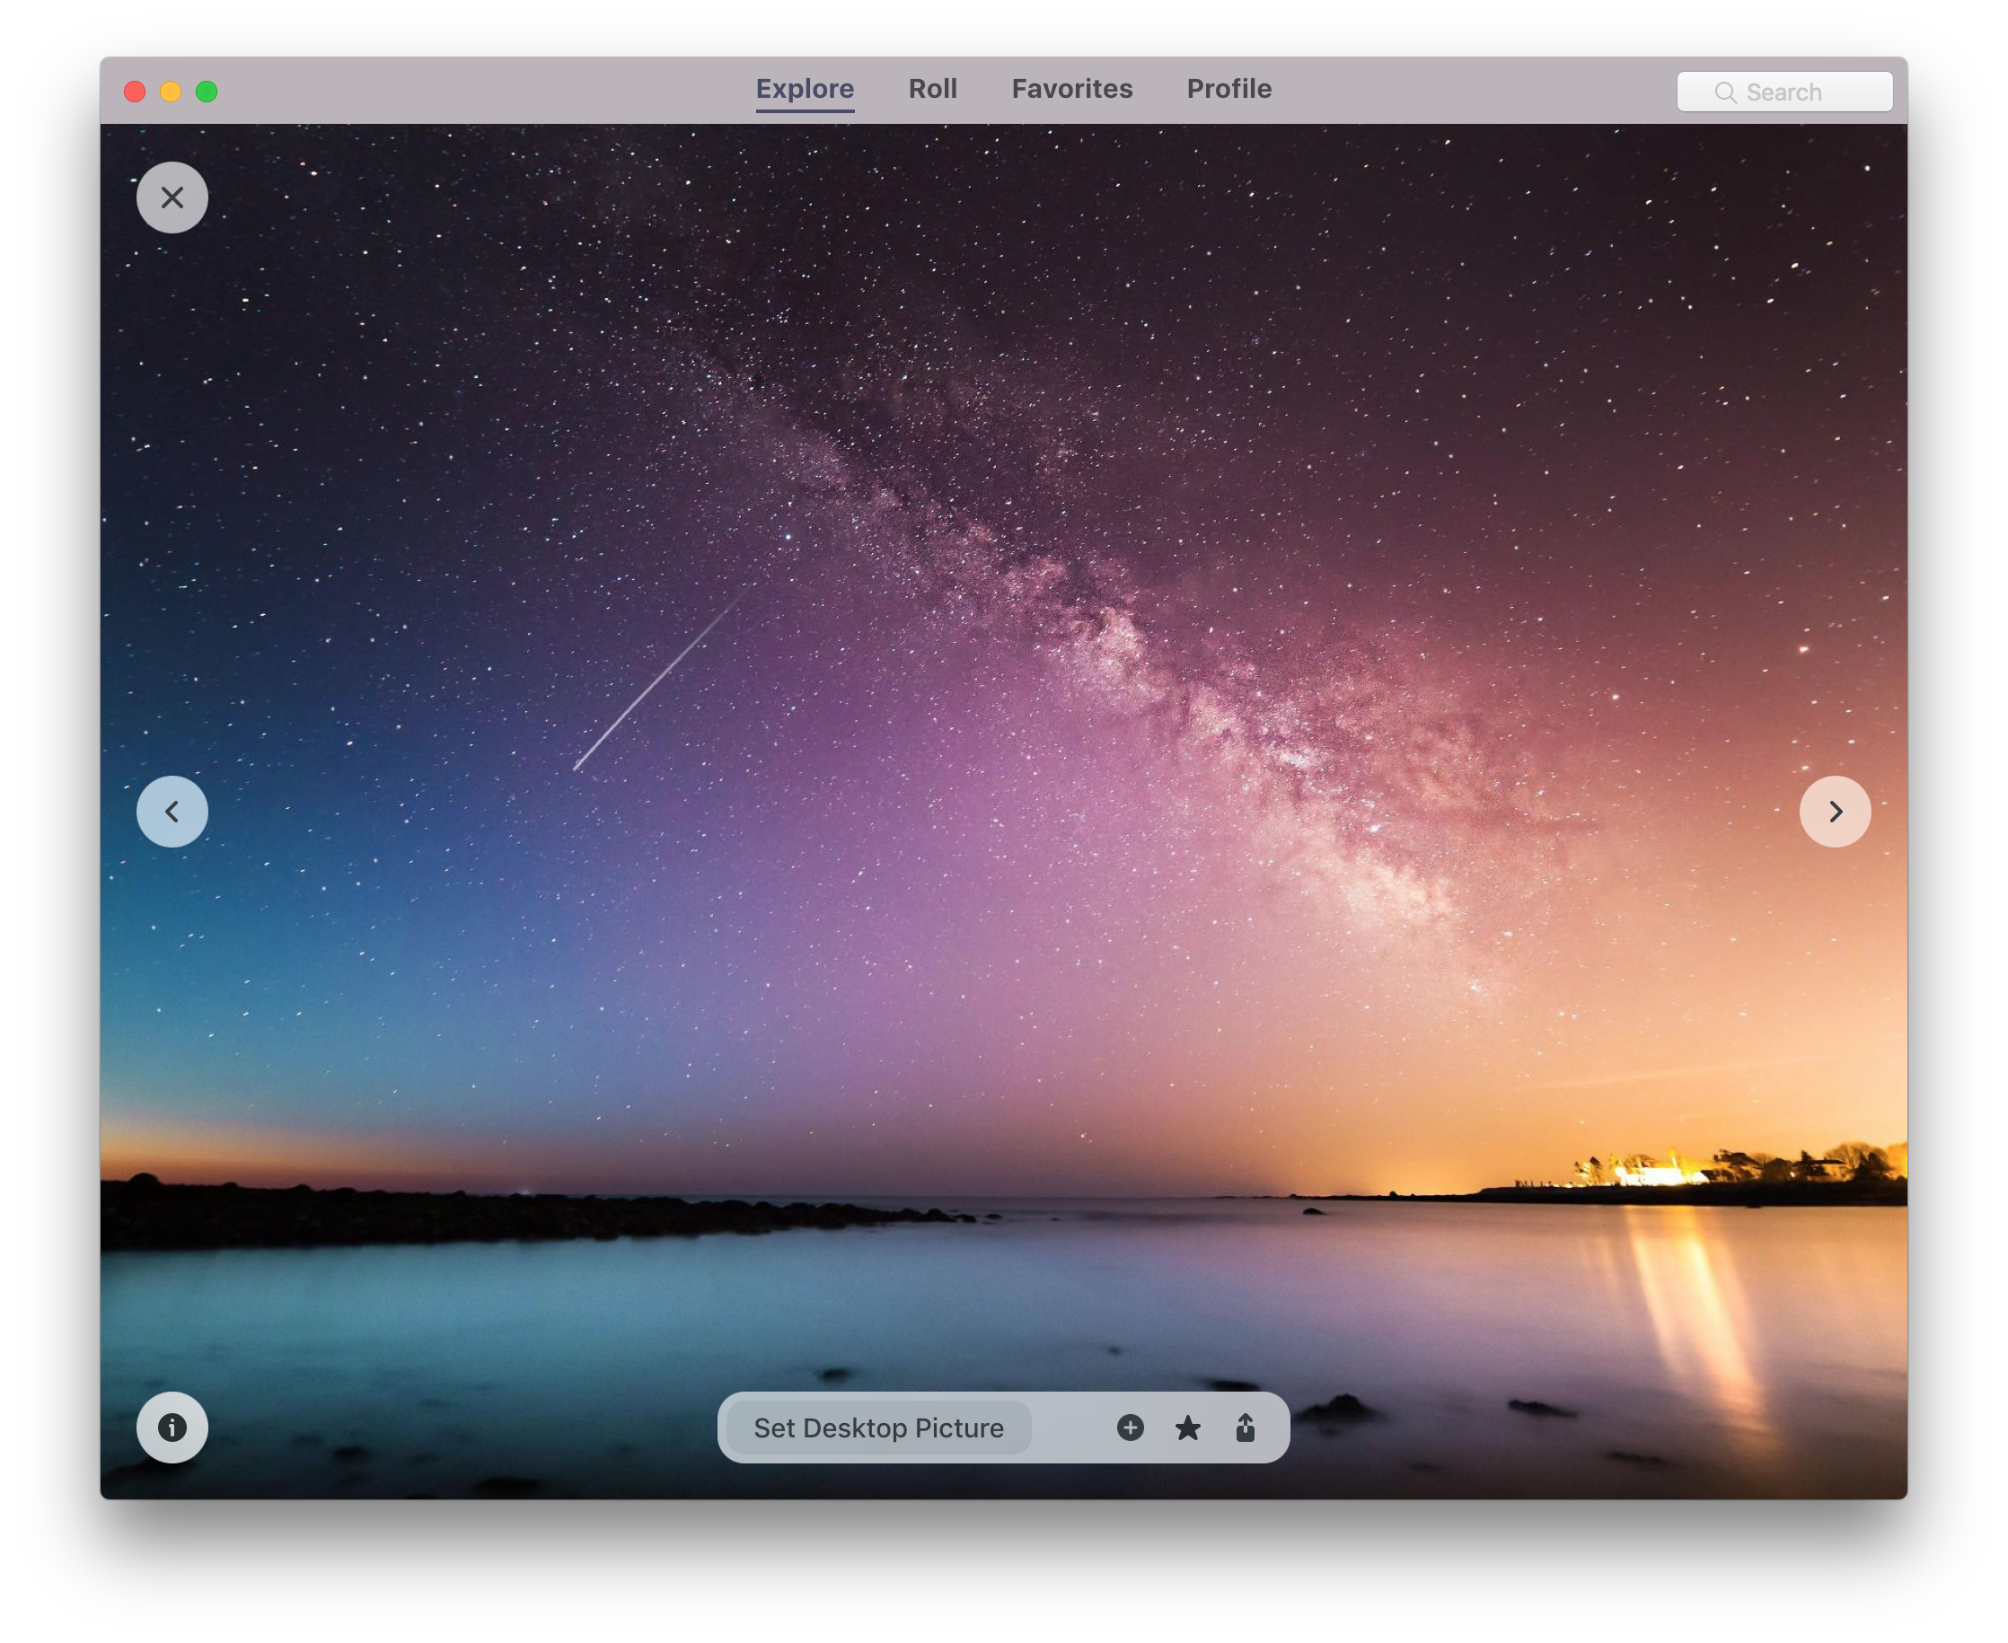Click Set Desktop Picture
The image size is (2008, 1643).
click(x=878, y=1428)
